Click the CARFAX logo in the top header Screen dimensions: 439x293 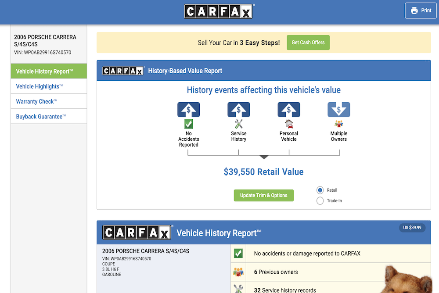(x=219, y=11)
